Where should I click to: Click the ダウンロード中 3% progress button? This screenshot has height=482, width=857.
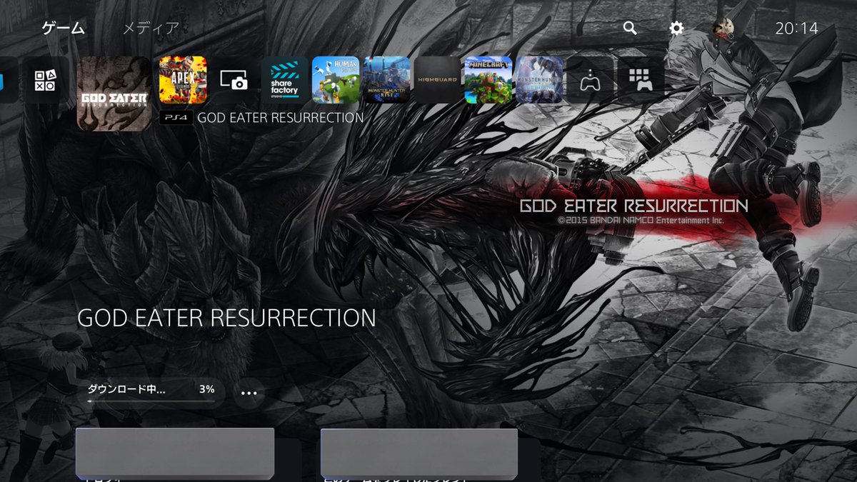click(151, 392)
